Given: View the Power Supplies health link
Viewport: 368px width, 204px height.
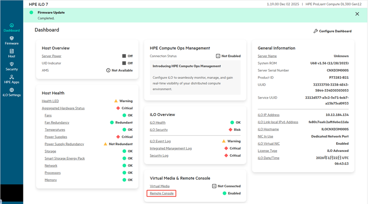Looking at the screenshot, I should 56,137.
